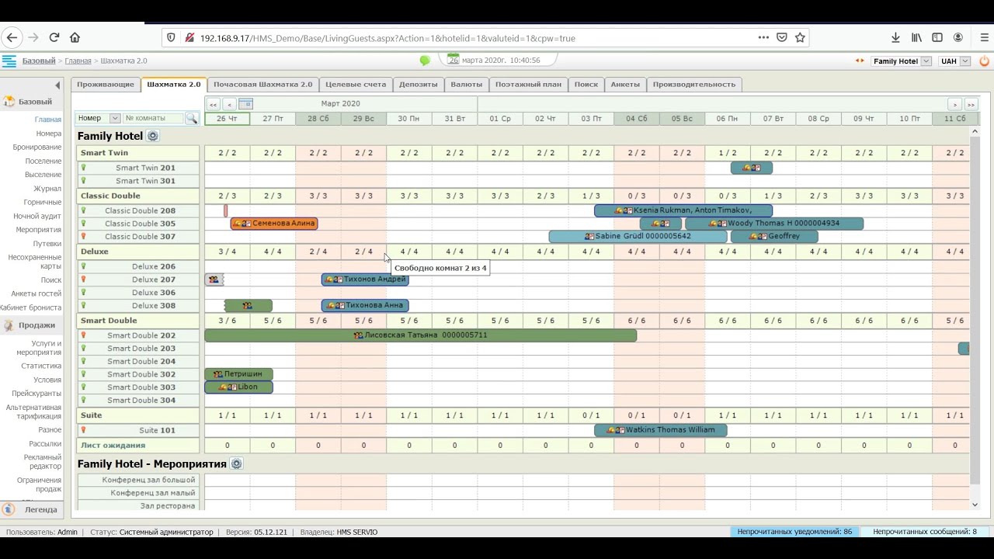994x559 pixels.
Task: Click the gear icon beside Family Hotel - Мероприятия
Action: tap(237, 464)
